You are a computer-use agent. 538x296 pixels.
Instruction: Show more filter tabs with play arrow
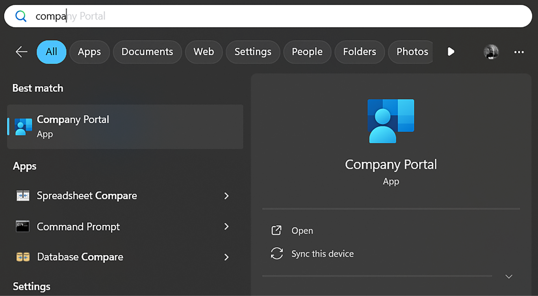[x=451, y=52]
